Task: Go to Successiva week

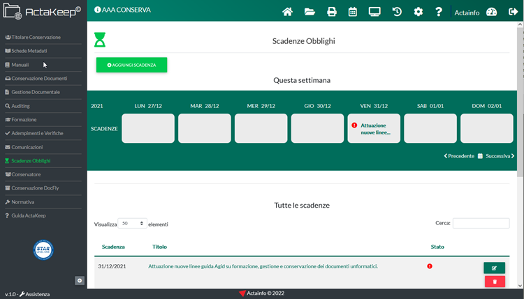Action: click(x=499, y=156)
